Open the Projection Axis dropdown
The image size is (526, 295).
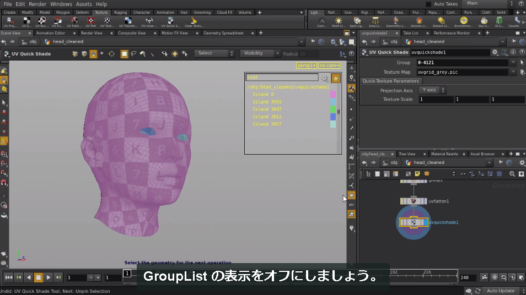(432, 90)
